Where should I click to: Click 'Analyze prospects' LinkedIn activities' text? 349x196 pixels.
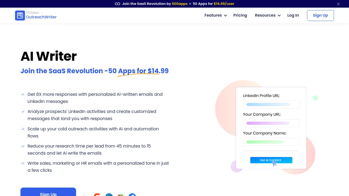point(92,115)
